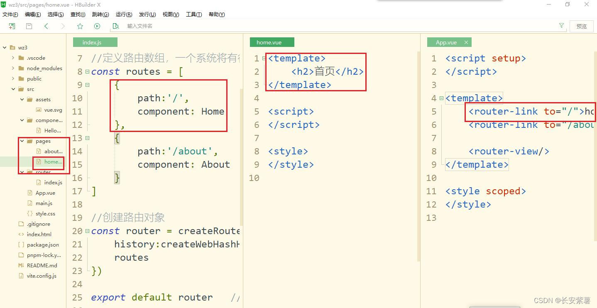Click the vertical scrollbar of home.vue editor

point(419,156)
